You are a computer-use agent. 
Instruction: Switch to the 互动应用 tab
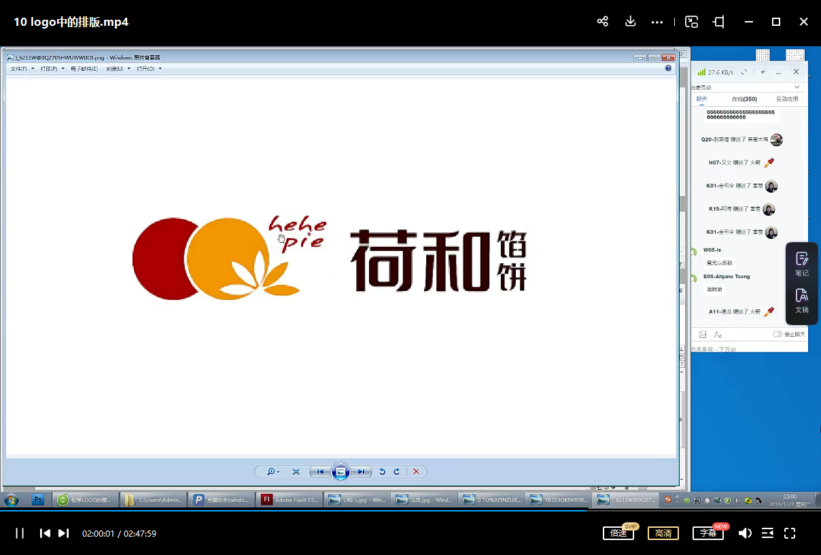[787, 99]
